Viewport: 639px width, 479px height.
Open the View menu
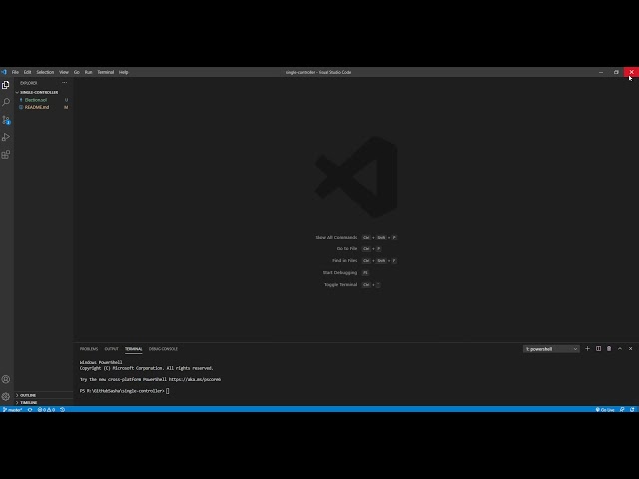pos(64,72)
